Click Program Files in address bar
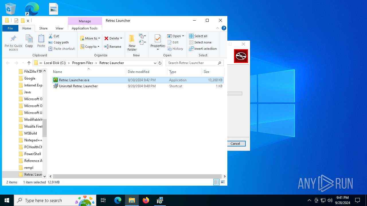This screenshot has width=367, height=206. (83, 63)
